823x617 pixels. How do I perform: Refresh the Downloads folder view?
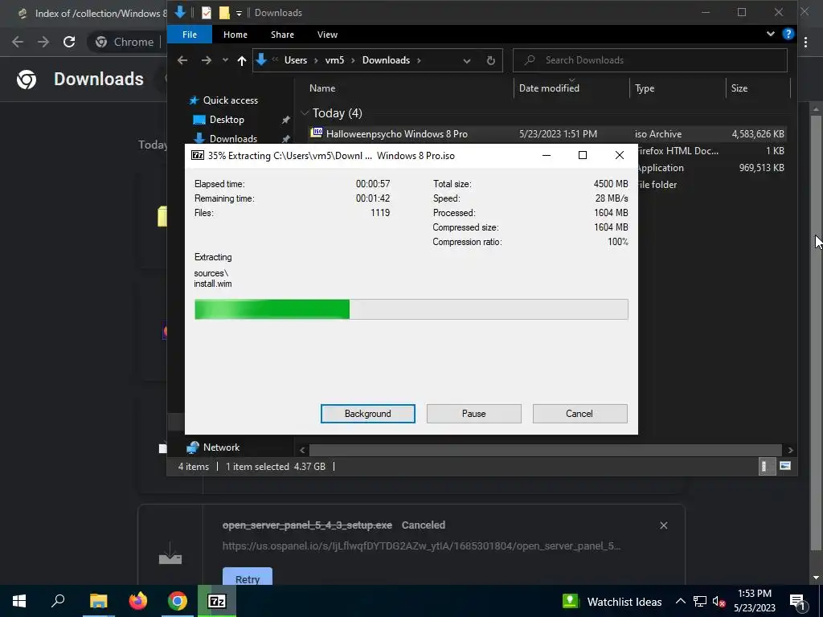pos(491,60)
